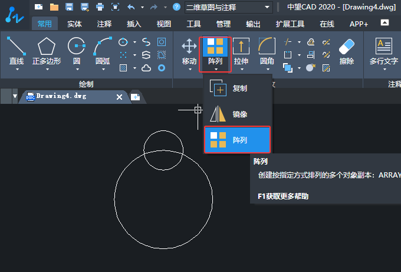This screenshot has height=272, width=401.
Task: Open the APP+ ribbon tab
Action: click(x=359, y=24)
